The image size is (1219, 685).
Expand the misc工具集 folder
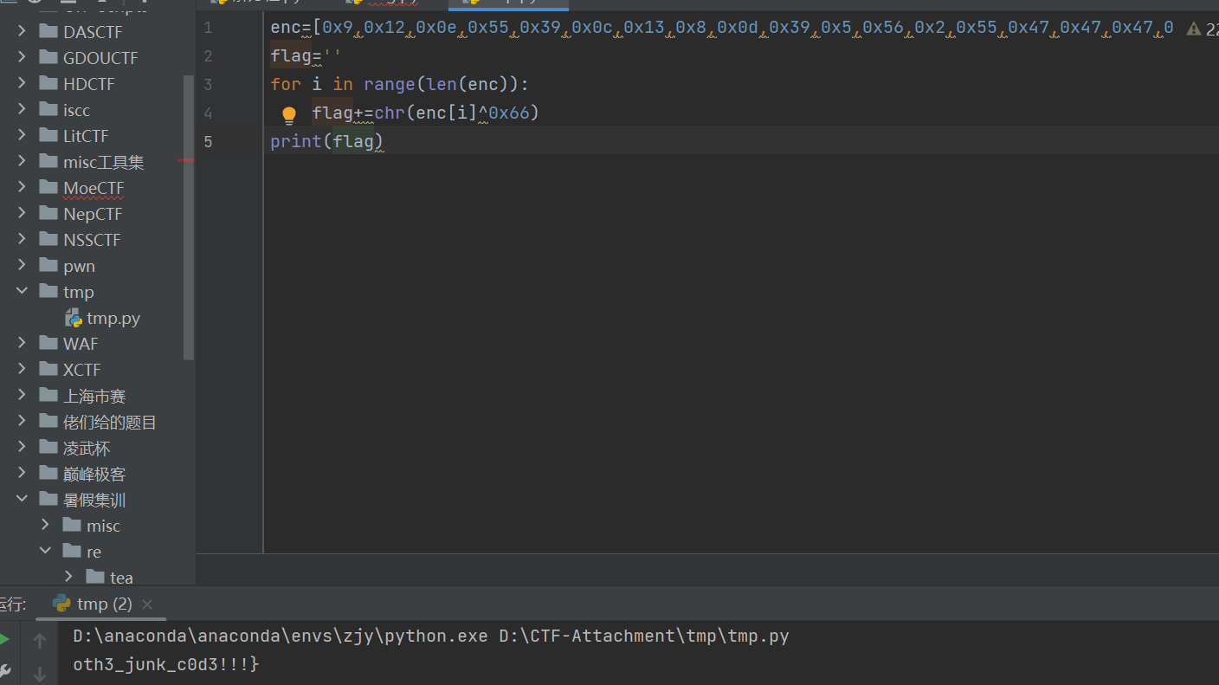click(x=23, y=162)
